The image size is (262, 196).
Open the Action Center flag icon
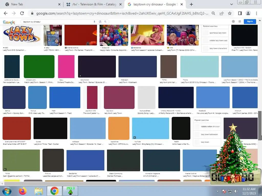click(x=224, y=191)
